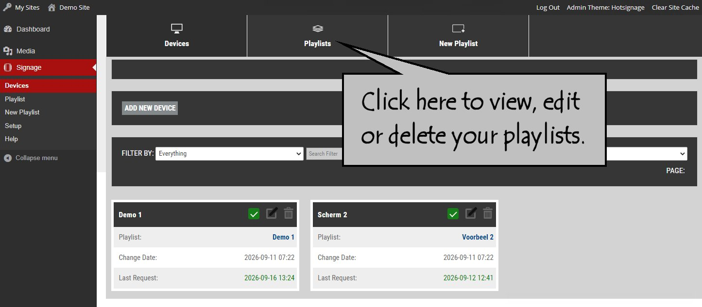Click the Scherm 2 device title

(x=332, y=215)
